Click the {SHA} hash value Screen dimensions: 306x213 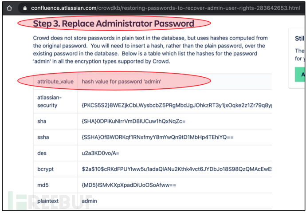(133, 122)
